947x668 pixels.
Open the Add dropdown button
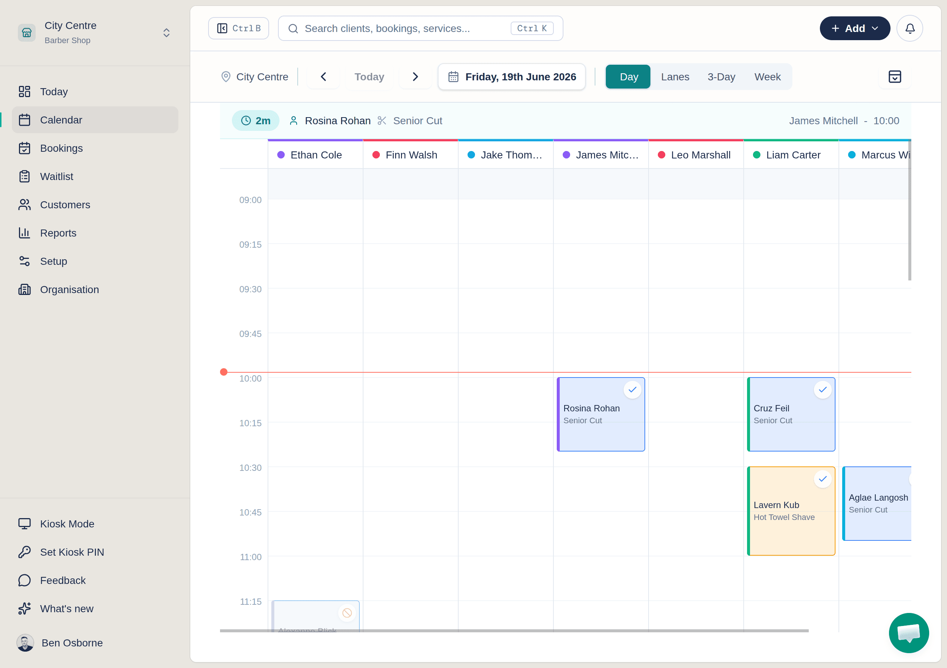tap(854, 29)
